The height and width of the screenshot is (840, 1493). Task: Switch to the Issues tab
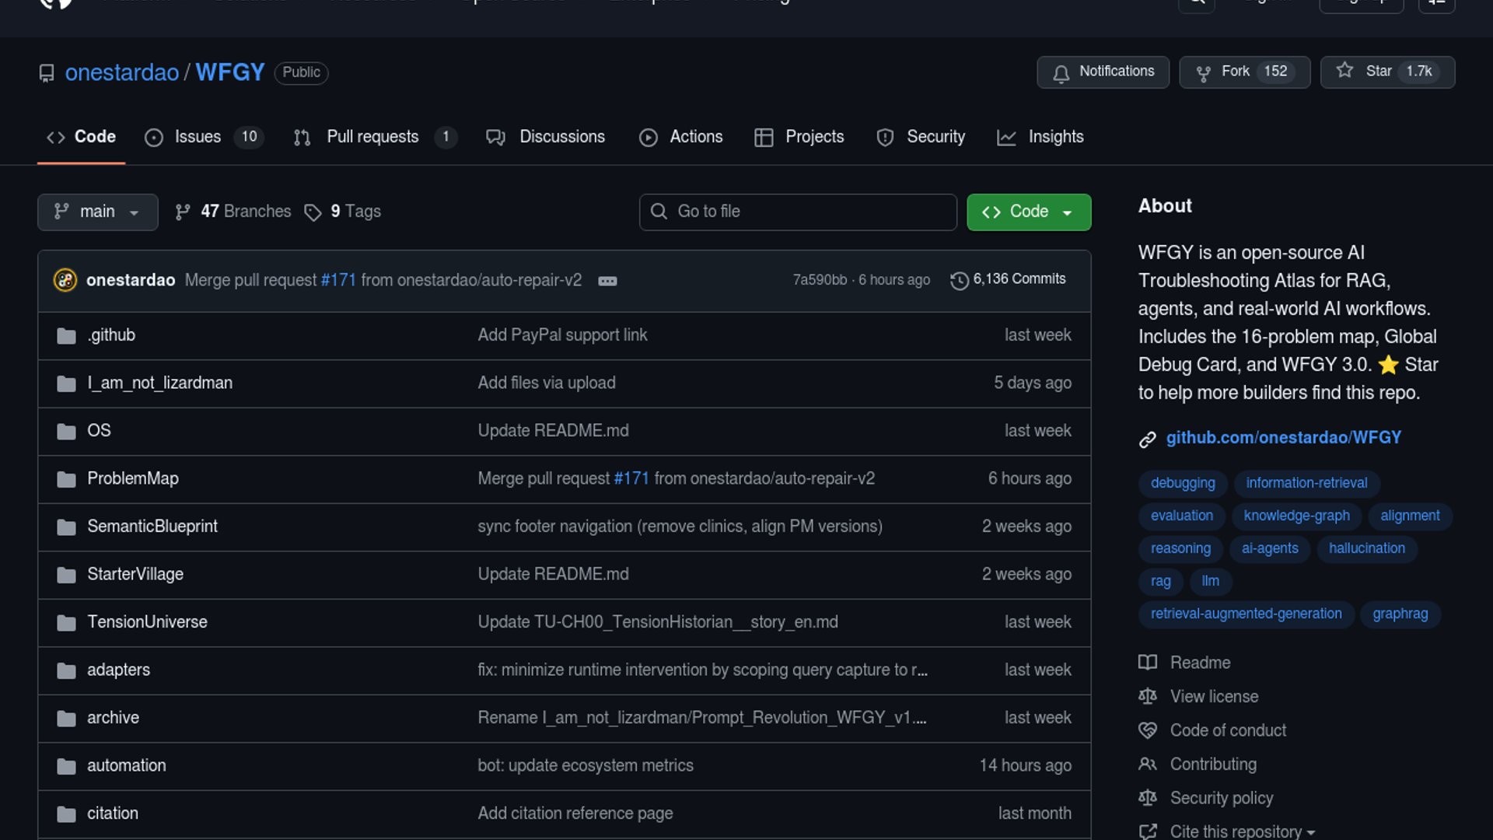[x=198, y=137]
